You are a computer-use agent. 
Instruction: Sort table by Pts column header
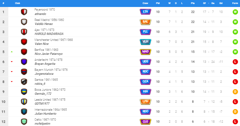193,3
